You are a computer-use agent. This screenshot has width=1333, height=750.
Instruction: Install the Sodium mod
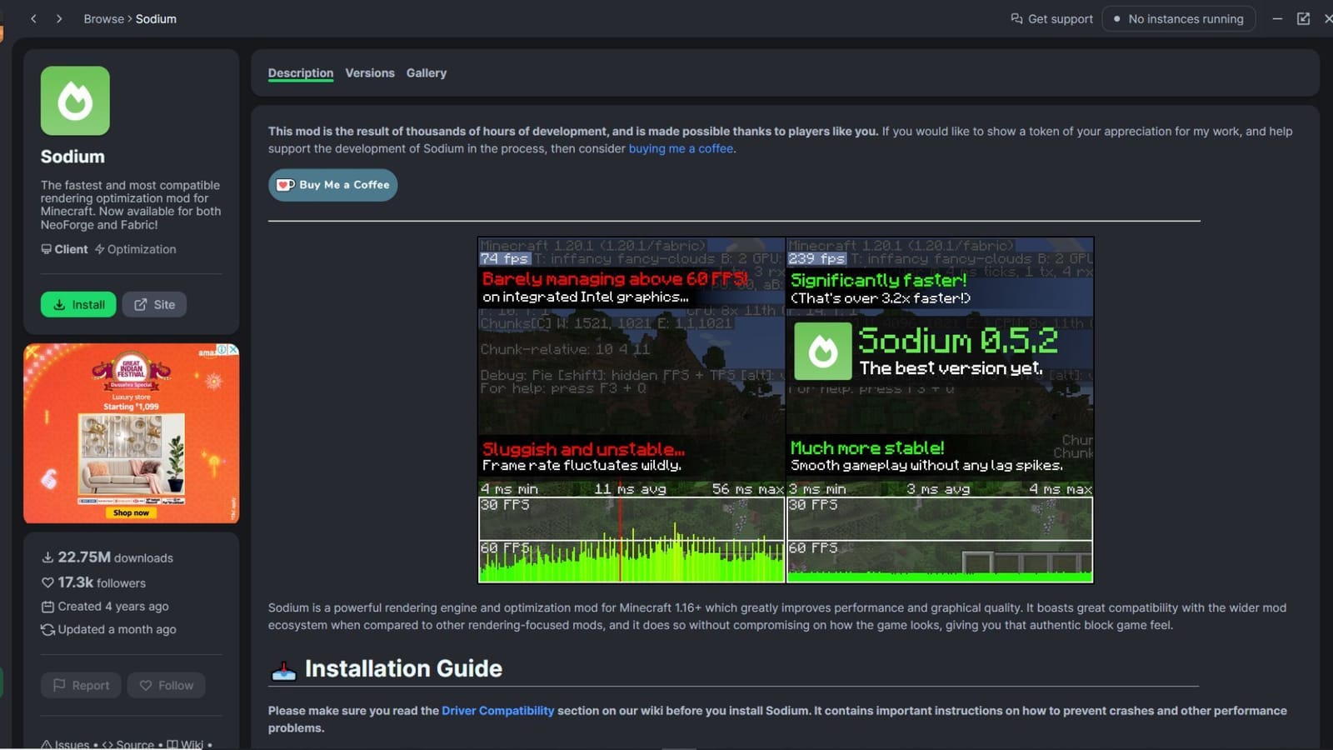tap(77, 304)
